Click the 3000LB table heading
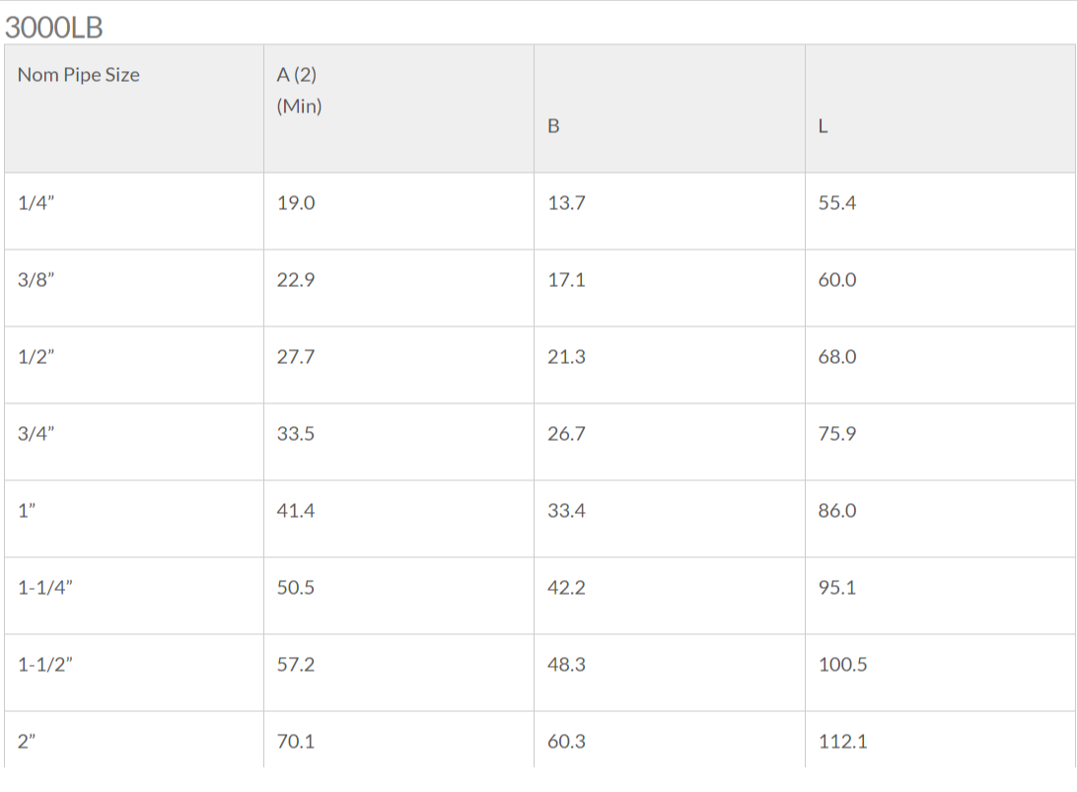This screenshot has width=1077, height=792. click(x=53, y=28)
